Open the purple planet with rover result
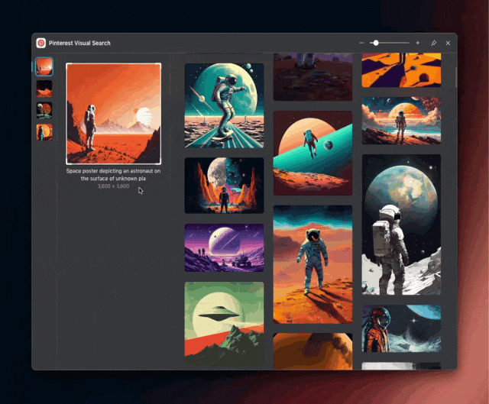The width and height of the screenshot is (489, 404). 224,247
